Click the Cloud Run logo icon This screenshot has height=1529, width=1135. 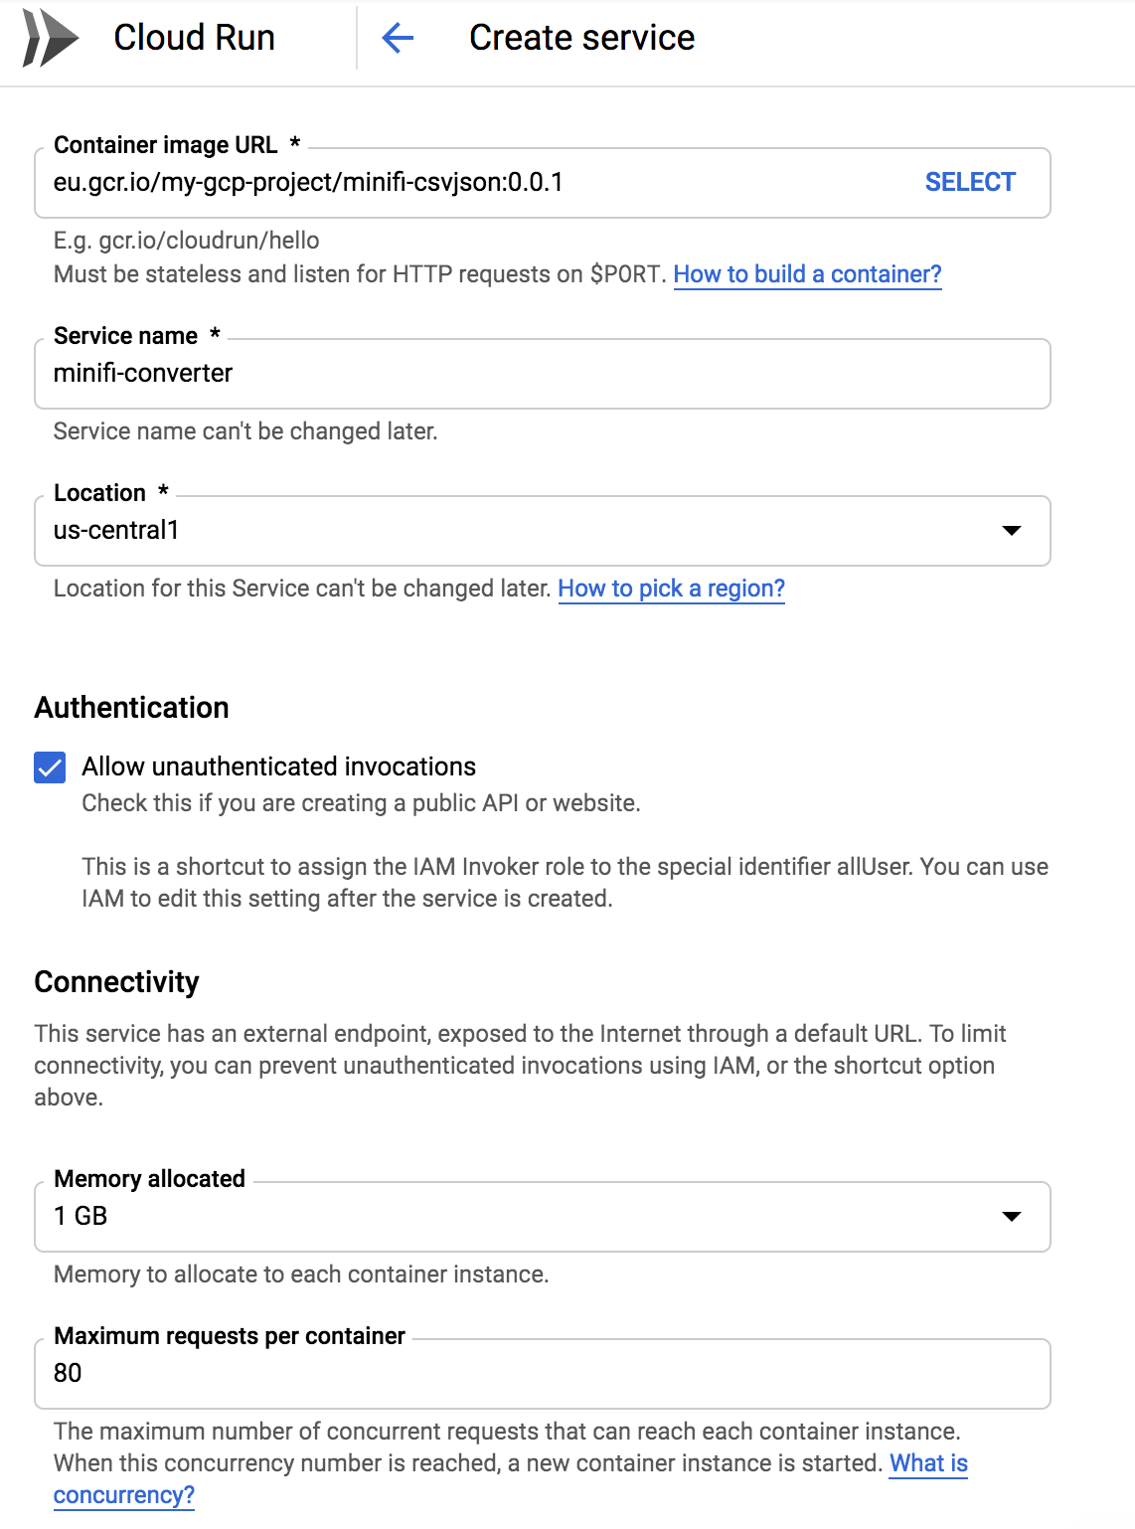[x=50, y=38]
